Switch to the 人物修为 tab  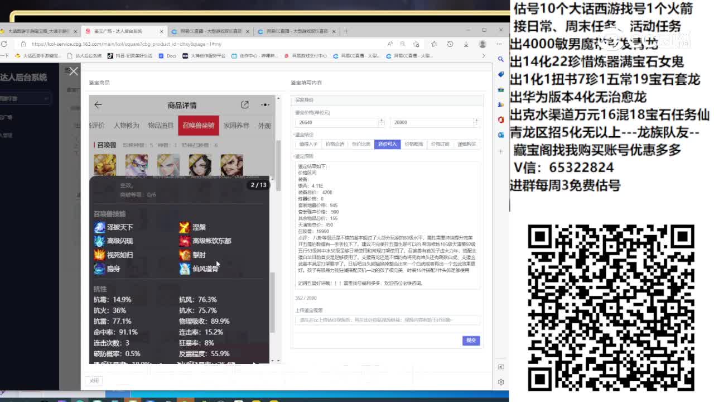pyautogui.click(x=126, y=126)
